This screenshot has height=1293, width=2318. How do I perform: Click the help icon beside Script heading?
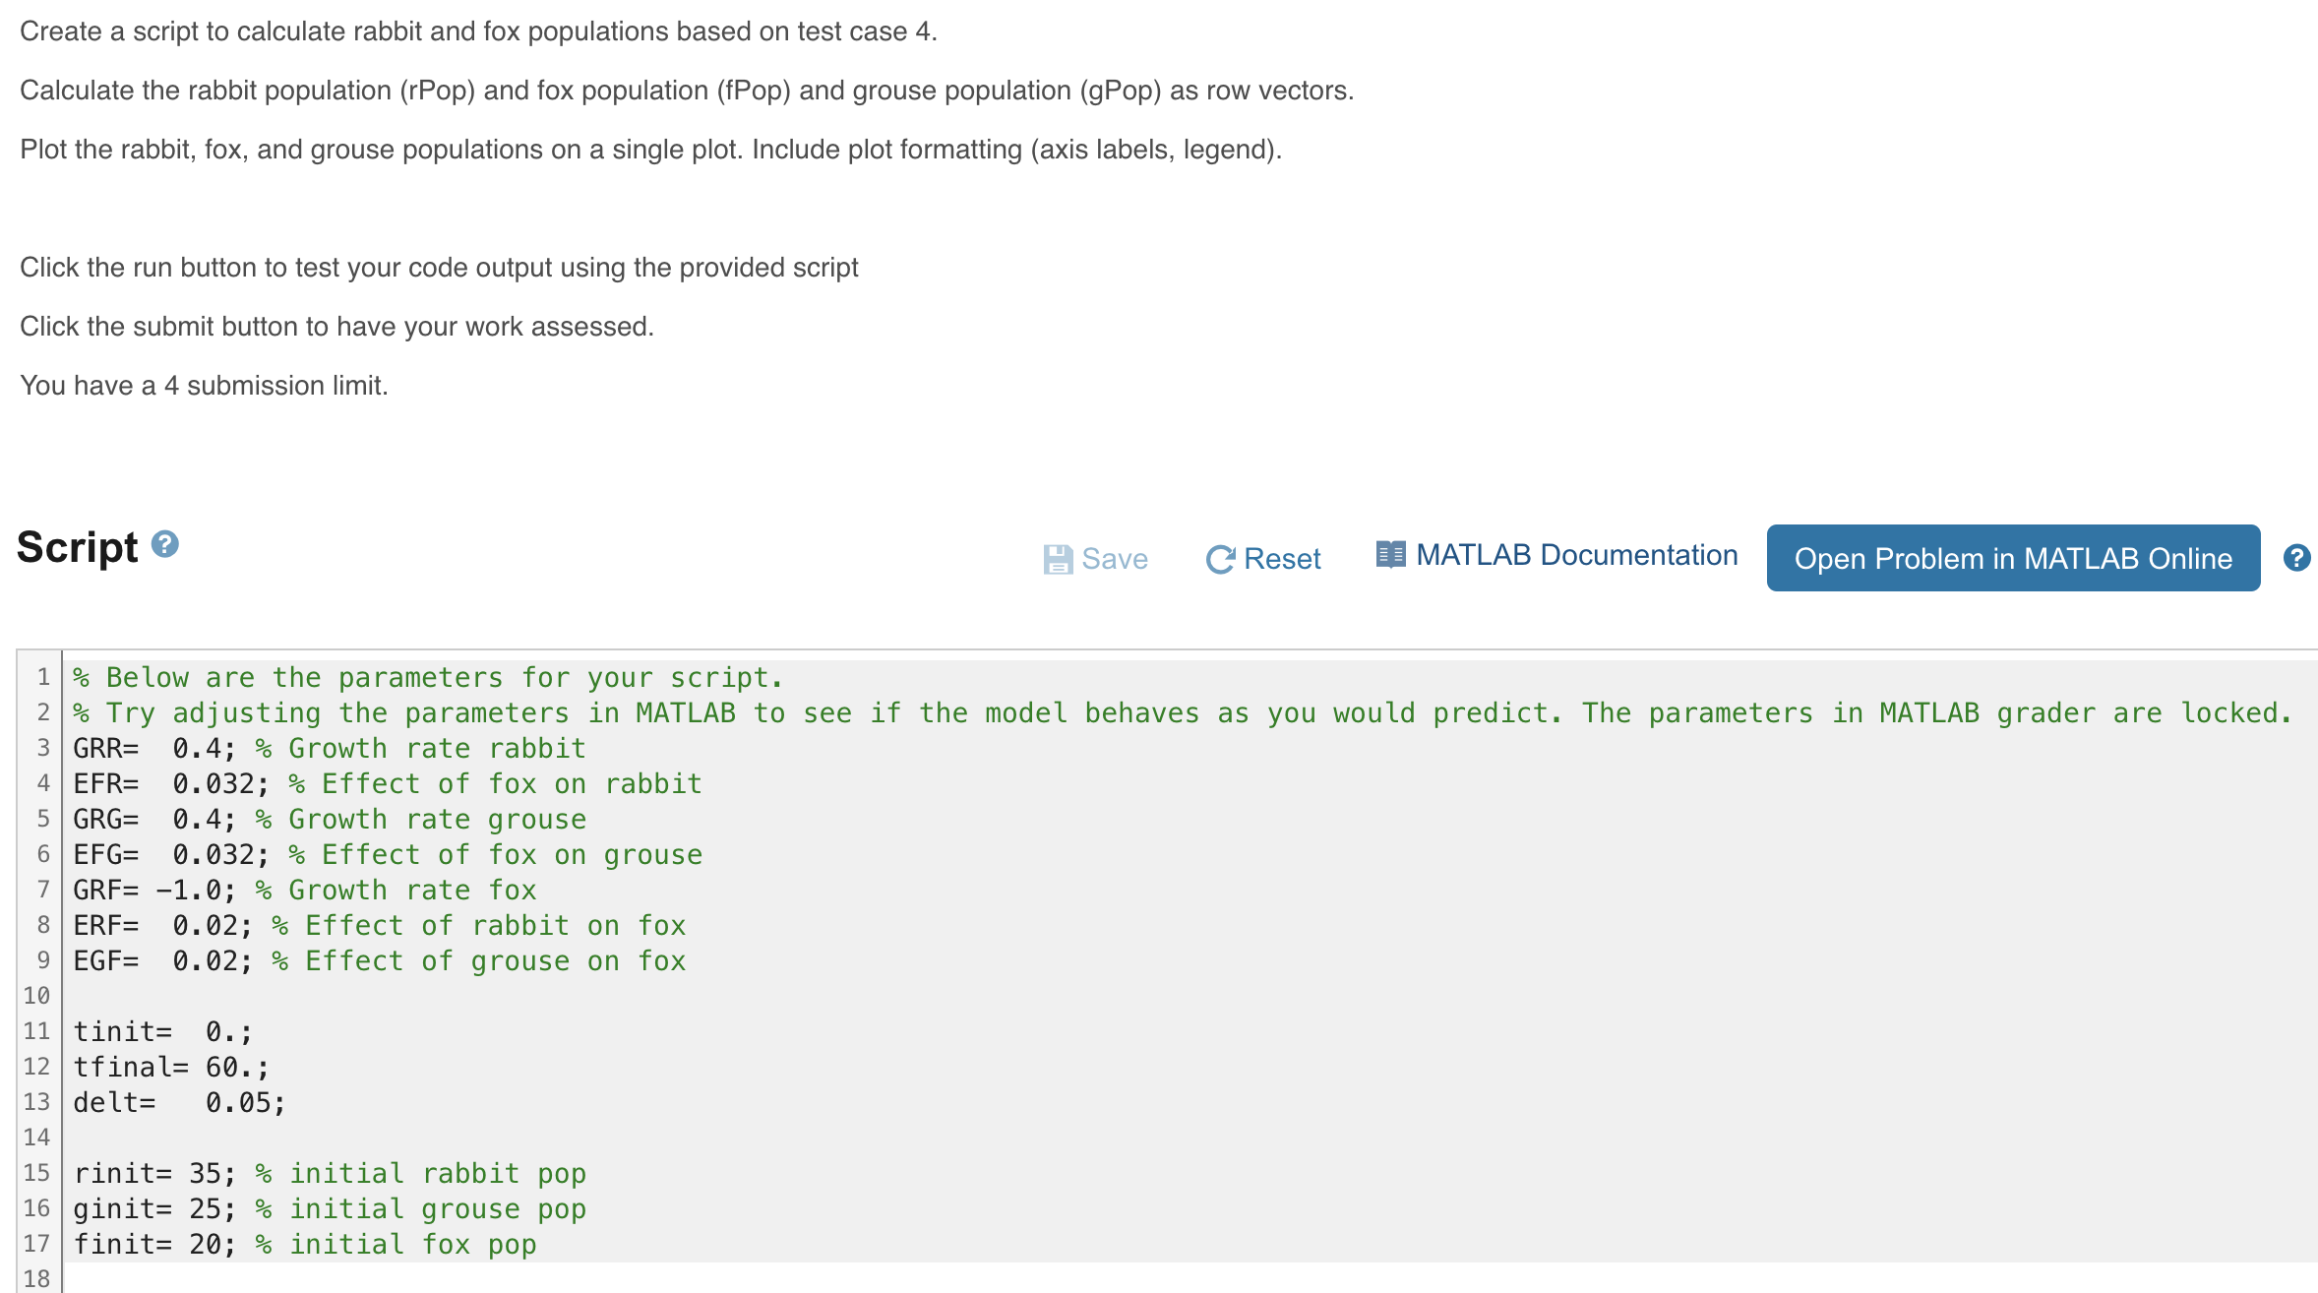coord(165,543)
